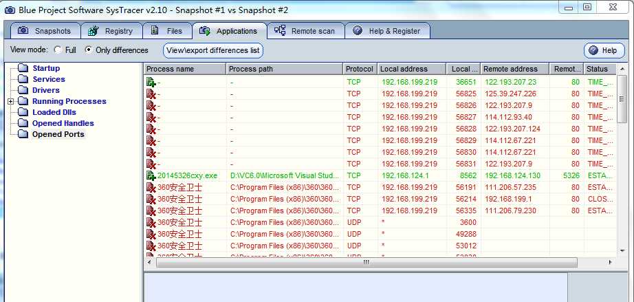Image resolution: width=634 pixels, height=302 pixels.
Task: Click local port 49288 cell
Action: 466,234
